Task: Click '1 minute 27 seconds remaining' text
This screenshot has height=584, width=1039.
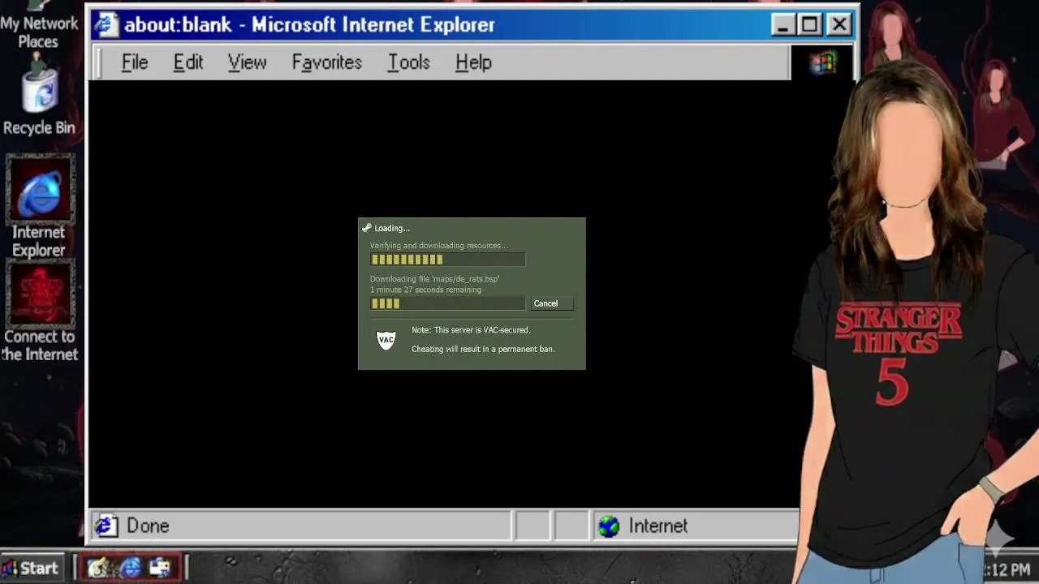Action: (x=426, y=290)
